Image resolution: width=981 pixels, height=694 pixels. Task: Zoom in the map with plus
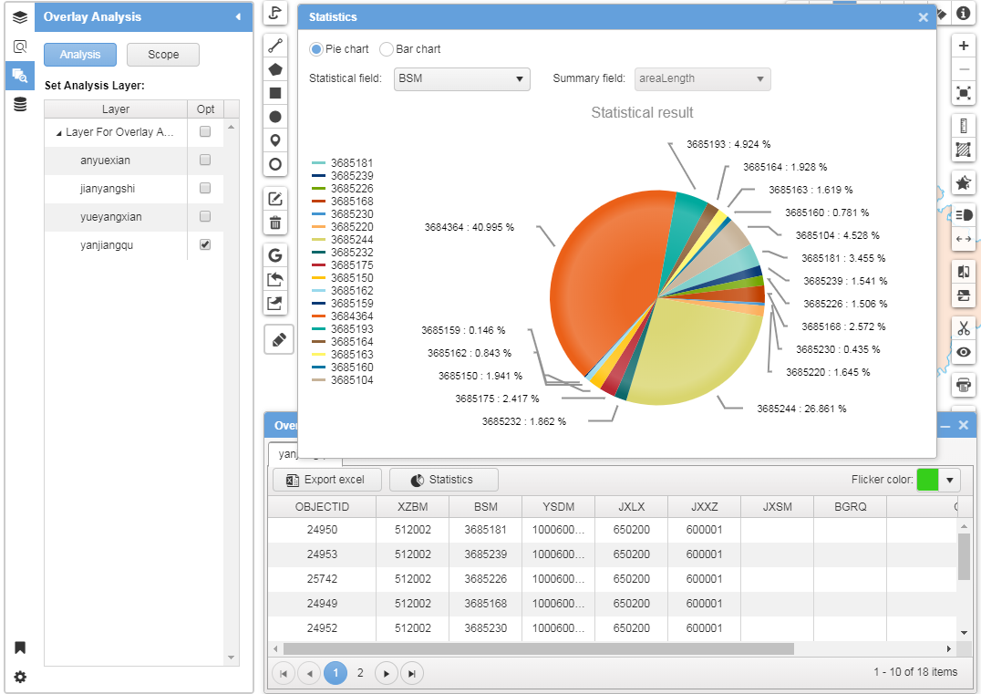[x=964, y=46]
